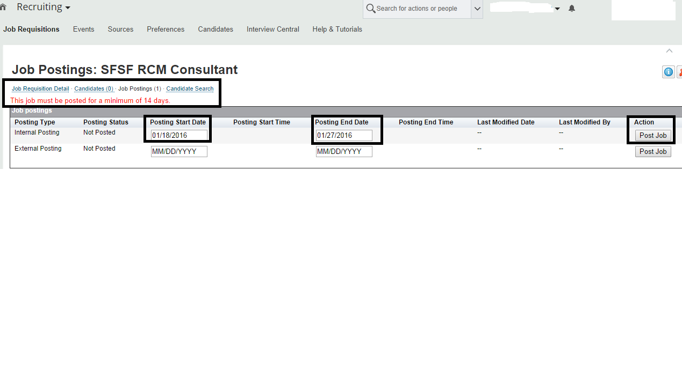Click the home icon
Image resolution: width=682 pixels, height=391 pixels.
coord(4,6)
